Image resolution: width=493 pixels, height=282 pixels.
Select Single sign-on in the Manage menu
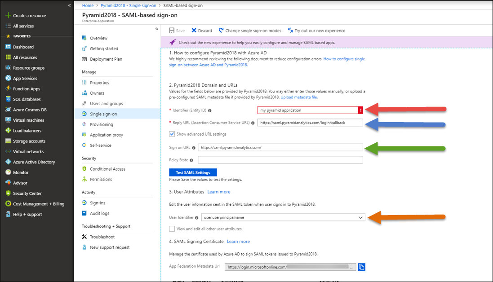[117, 114]
